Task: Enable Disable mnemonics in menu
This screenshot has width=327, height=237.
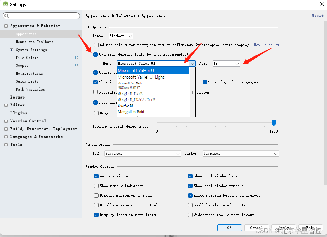Action: 96,195
